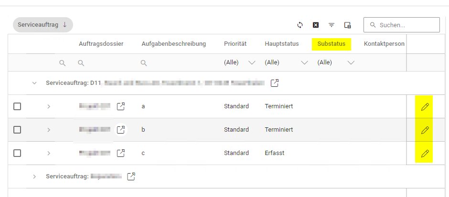Click pencil edit icon for row 'b'
Screen dimensions: 449x197
coord(425,130)
